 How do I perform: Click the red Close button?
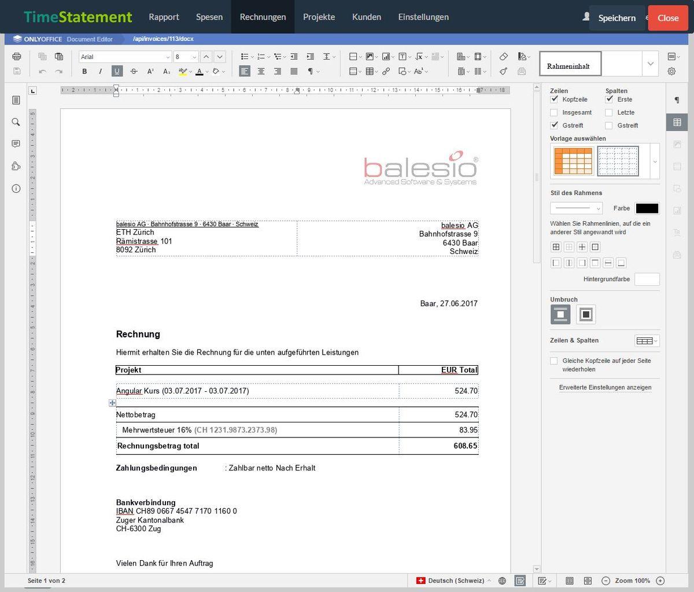click(x=668, y=18)
